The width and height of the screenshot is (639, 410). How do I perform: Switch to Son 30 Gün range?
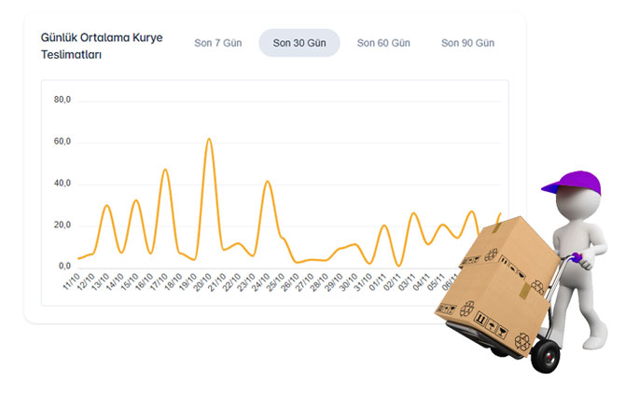click(x=299, y=43)
